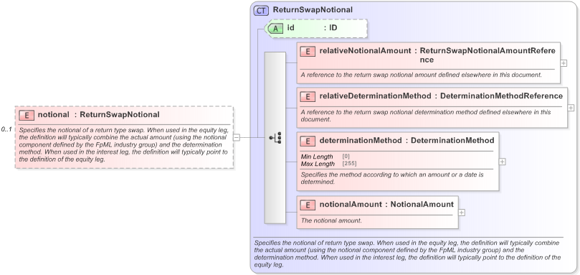The height and width of the screenshot is (275, 580).
Task: Click the Max Length [255] facet
Action: [328, 164]
